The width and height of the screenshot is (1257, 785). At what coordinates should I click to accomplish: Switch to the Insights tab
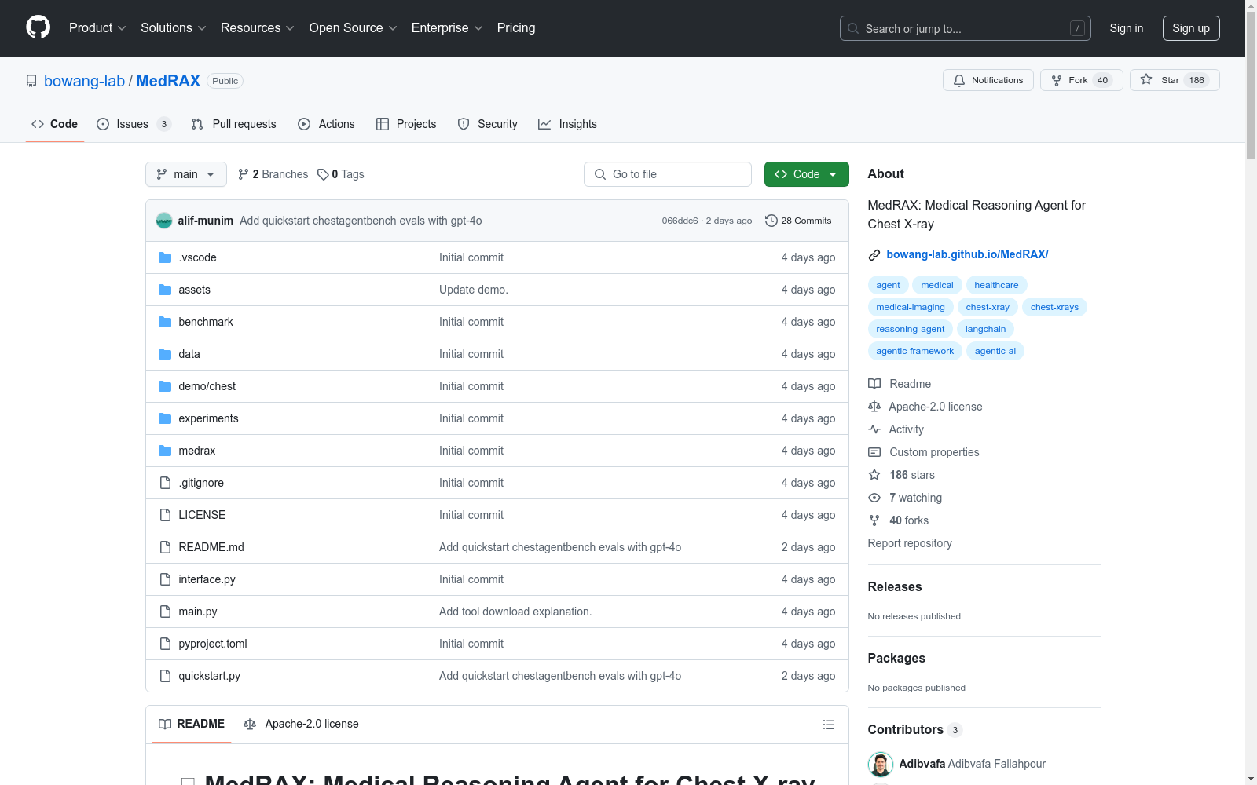pyautogui.click(x=567, y=124)
